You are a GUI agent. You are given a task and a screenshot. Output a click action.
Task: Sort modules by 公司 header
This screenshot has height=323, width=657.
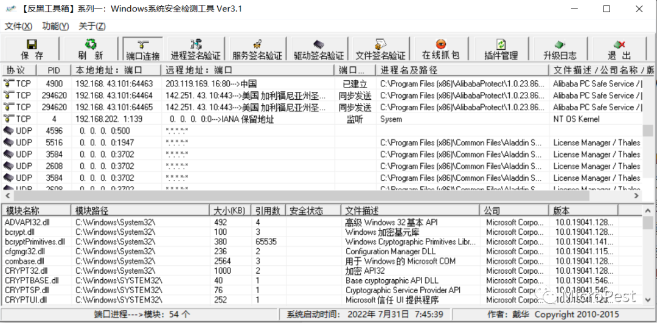click(514, 210)
